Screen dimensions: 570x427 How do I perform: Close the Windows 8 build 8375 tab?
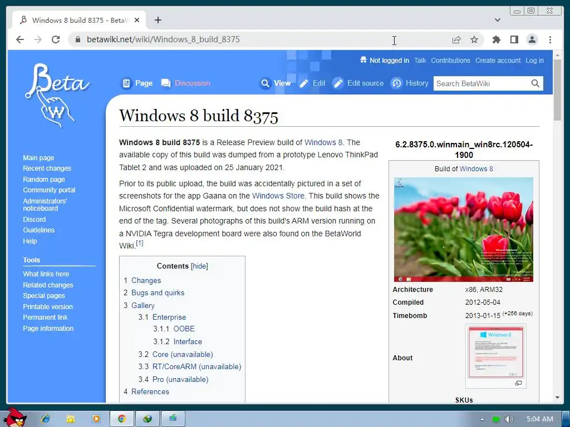pyautogui.click(x=137, y=21)
